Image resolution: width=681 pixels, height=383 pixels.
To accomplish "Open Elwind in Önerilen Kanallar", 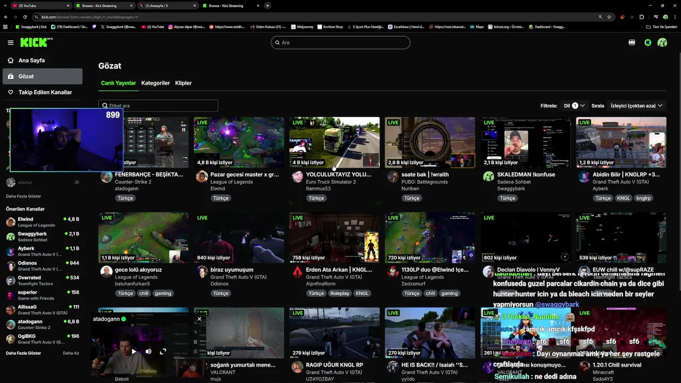I will (x=43, y=222).
